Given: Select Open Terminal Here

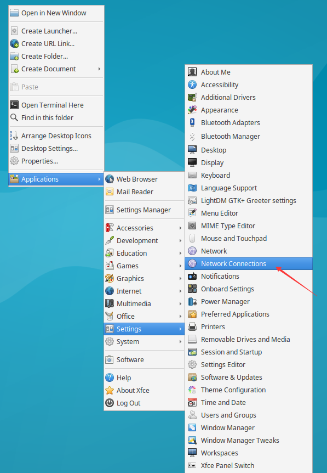Looking at the screenshot, I should click(56, 105).
